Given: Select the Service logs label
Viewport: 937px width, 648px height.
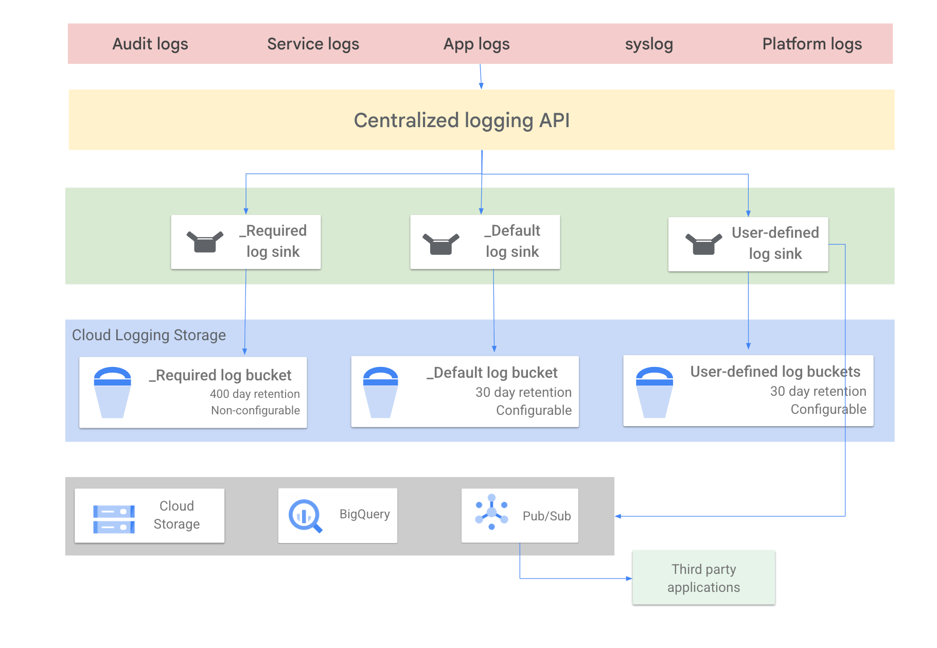Looking at the screenshot, I should 313,44.
